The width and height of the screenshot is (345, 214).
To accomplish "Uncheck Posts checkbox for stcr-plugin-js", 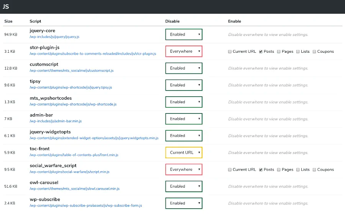I will point(261,52).
